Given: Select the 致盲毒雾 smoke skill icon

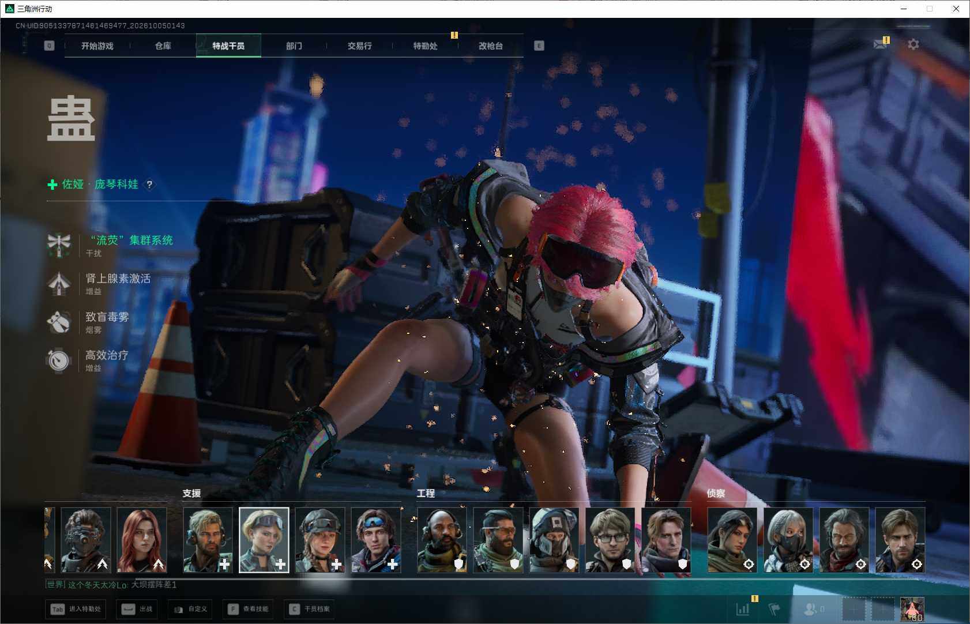Looking at the screenshot, I should (x=59, y=322).
